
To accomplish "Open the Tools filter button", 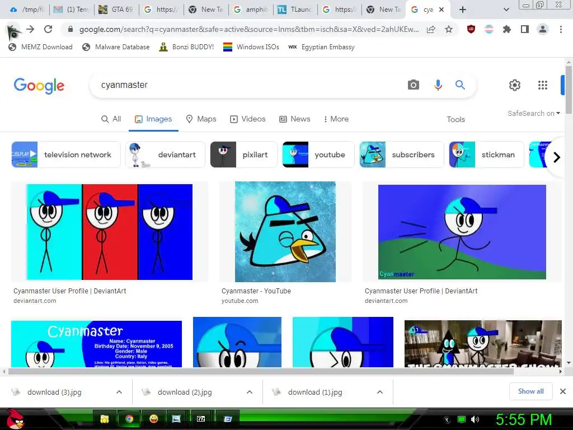I will [455, 119].
